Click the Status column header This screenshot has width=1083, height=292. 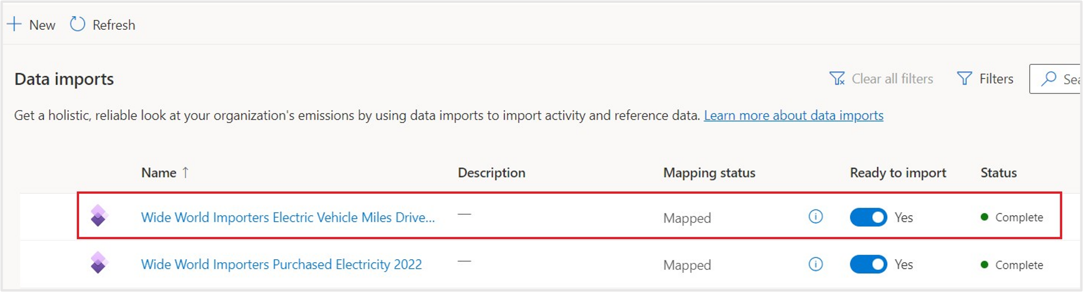pos(999,173)
